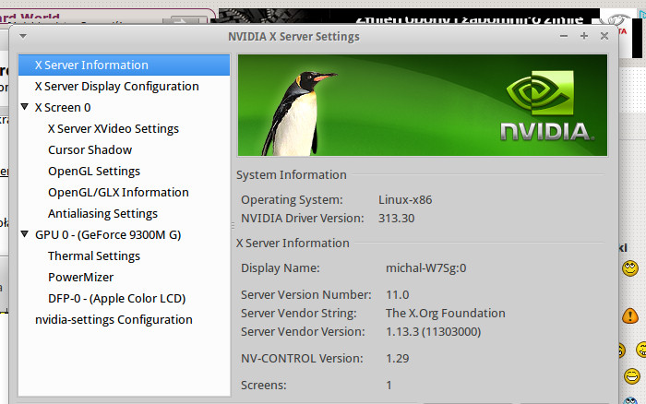
Task: Click vendor version 1.13.3 (11303000)
Action: click(434, 332)
